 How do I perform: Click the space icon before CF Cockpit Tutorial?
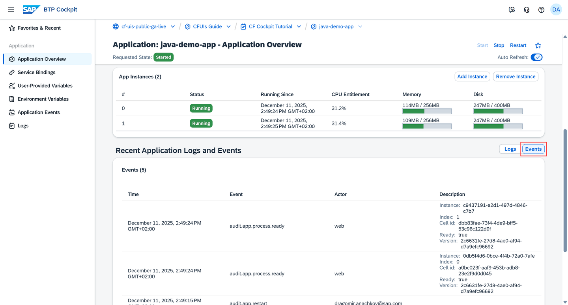click(x=243, y=26)
